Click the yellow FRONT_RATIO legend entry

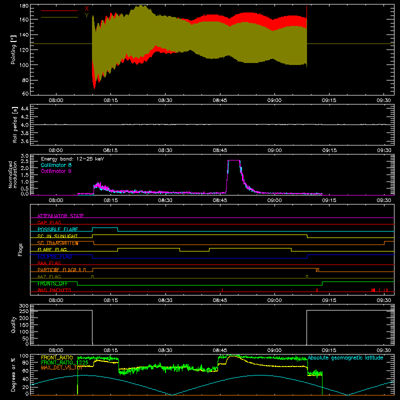coord(57,357)
